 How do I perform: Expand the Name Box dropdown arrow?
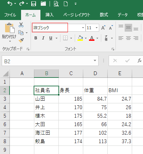[95, 61]
